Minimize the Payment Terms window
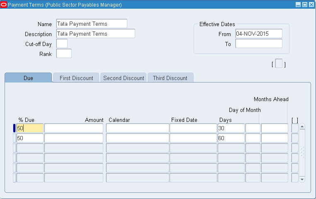316x199 pixels. (298, 5)
